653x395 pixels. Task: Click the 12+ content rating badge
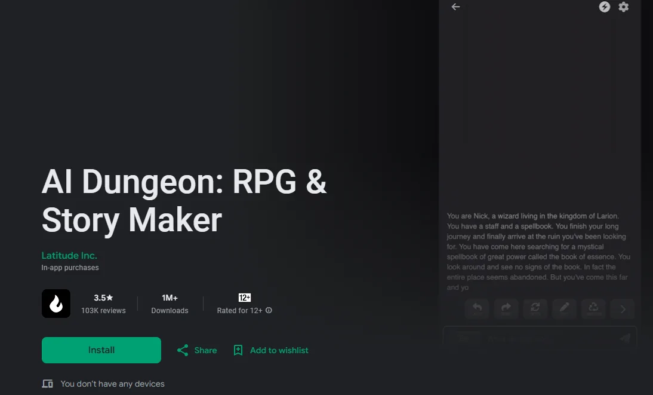[x=245, y=298]
